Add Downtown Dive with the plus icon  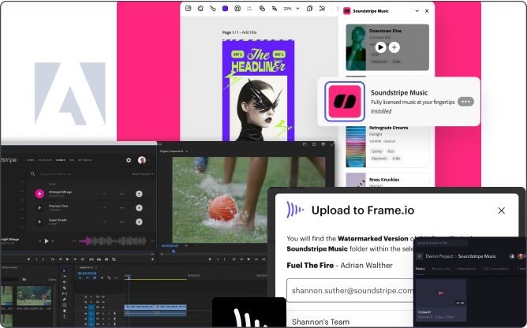(x=394, y=47)
